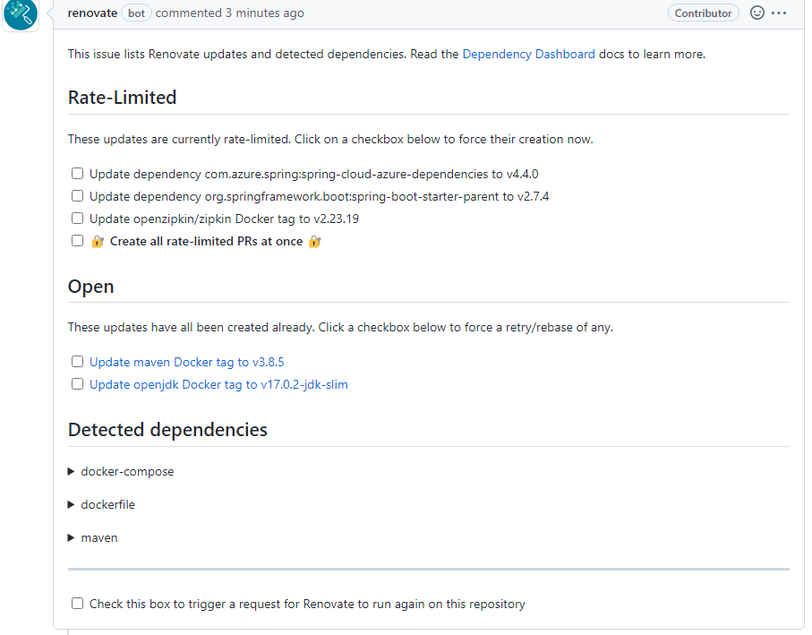Check the box to trigger Renovate run again
The height and width of the screenshot is (635, 812).
[77, 604]
